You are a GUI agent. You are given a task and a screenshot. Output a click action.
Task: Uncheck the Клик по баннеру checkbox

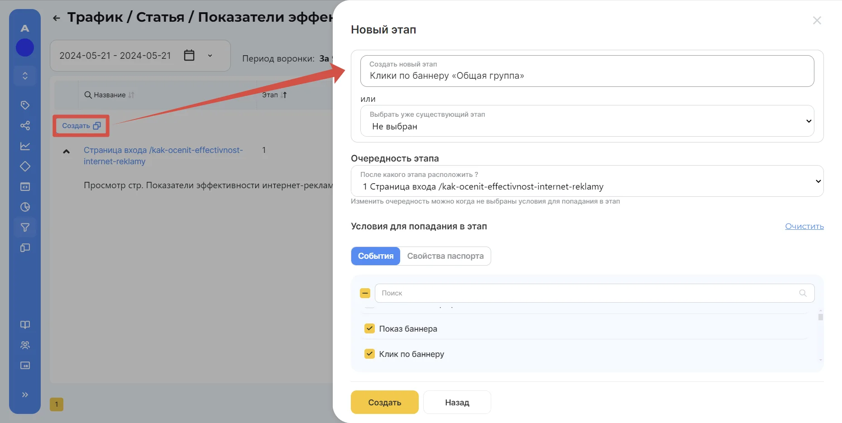(369, 354)
